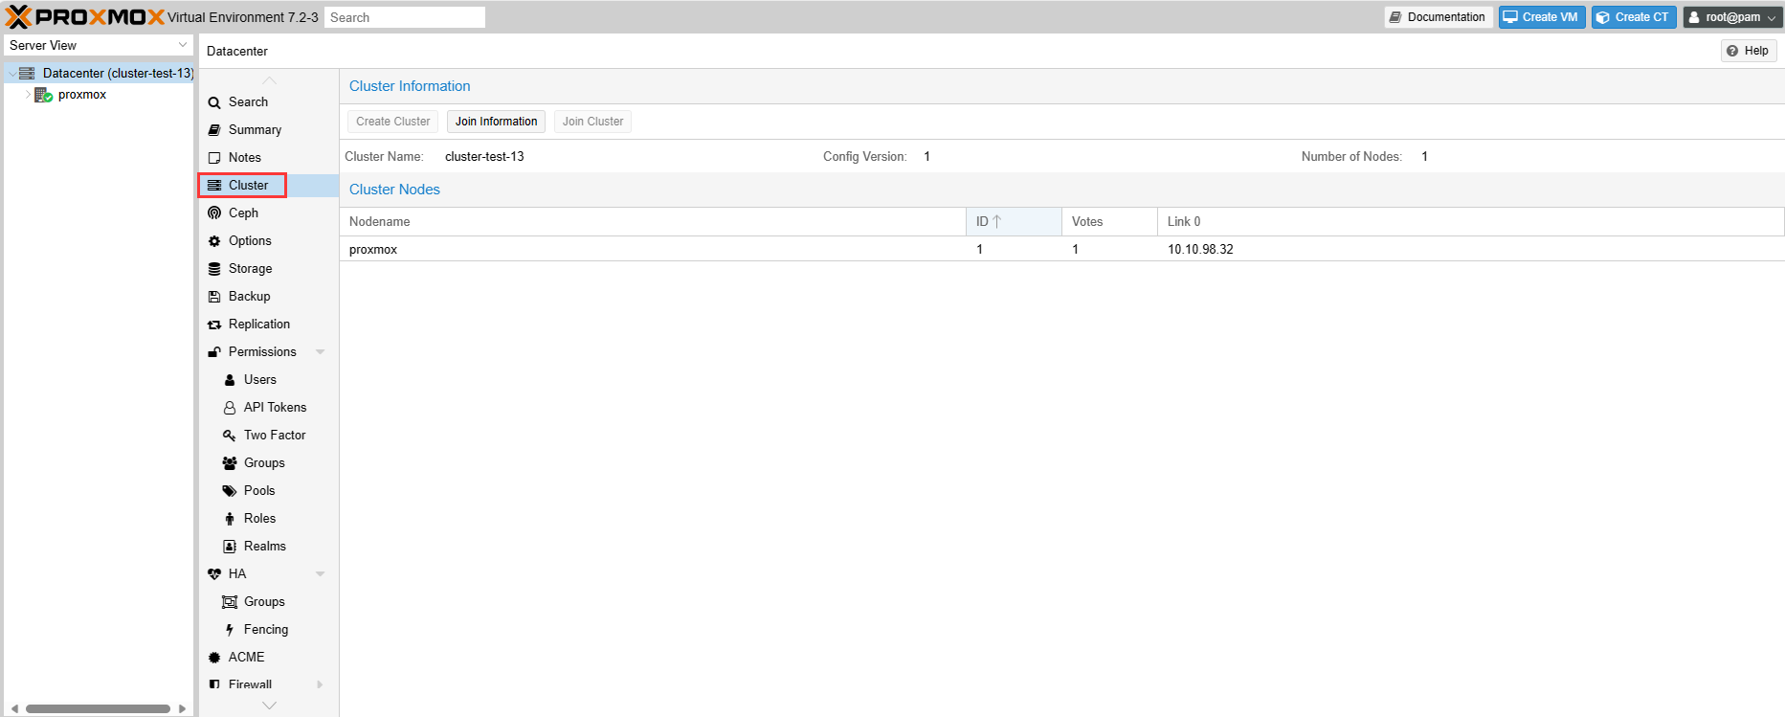Select the proxmox row in Cluster Nodes

tap(1062, 249)
